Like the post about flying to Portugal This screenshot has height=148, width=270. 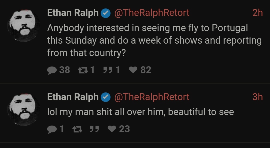133,70
